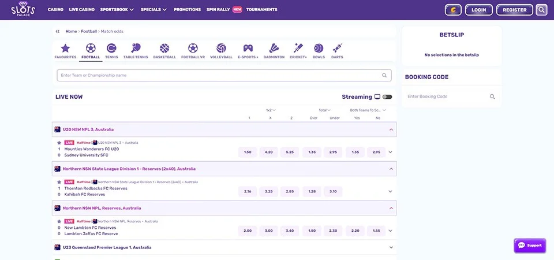554x260 pixels.
Task: Collapse Northern NSW State League Division 1
Action: tap(391, 169)
